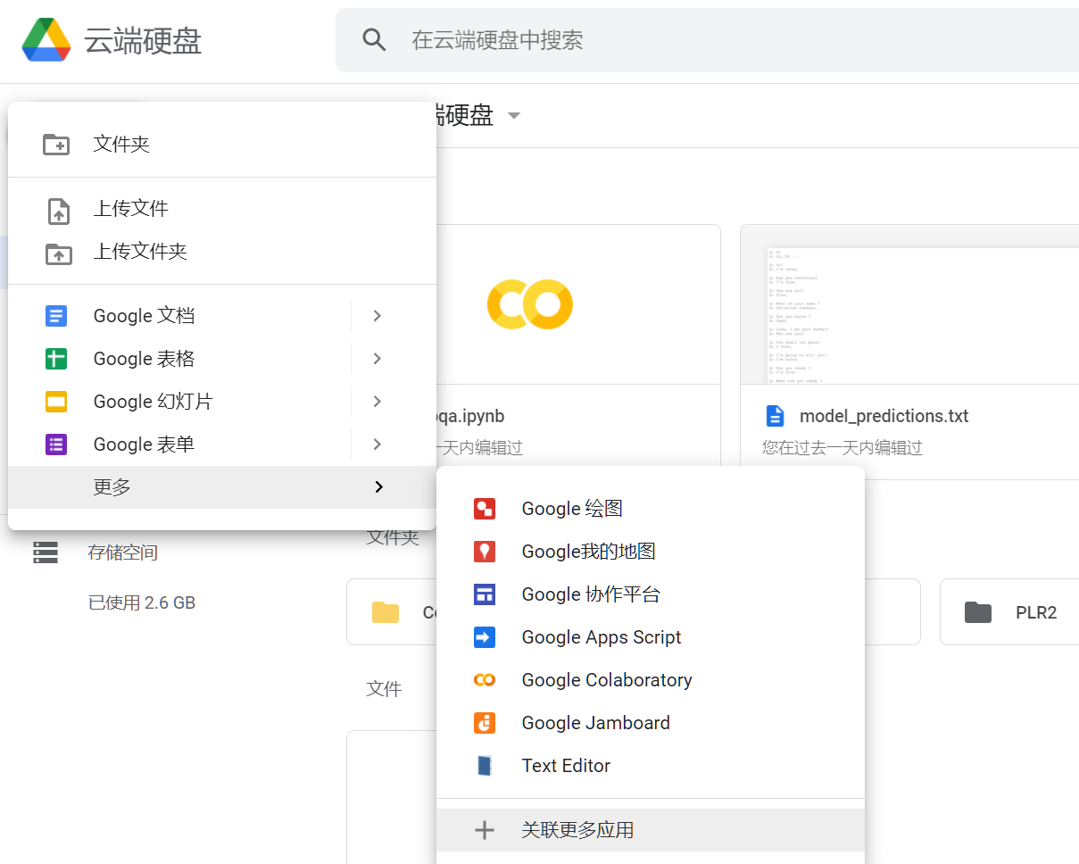Click the upload file icon

(58, 212)
